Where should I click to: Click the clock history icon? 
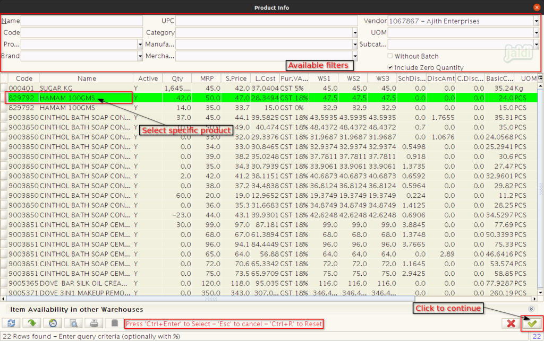[x=53, y=323]
